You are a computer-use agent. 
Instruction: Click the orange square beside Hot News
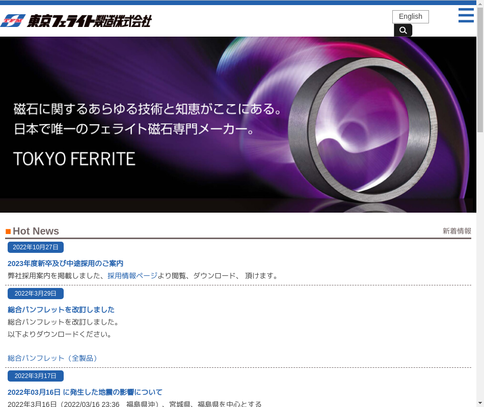tap(8, 231)
